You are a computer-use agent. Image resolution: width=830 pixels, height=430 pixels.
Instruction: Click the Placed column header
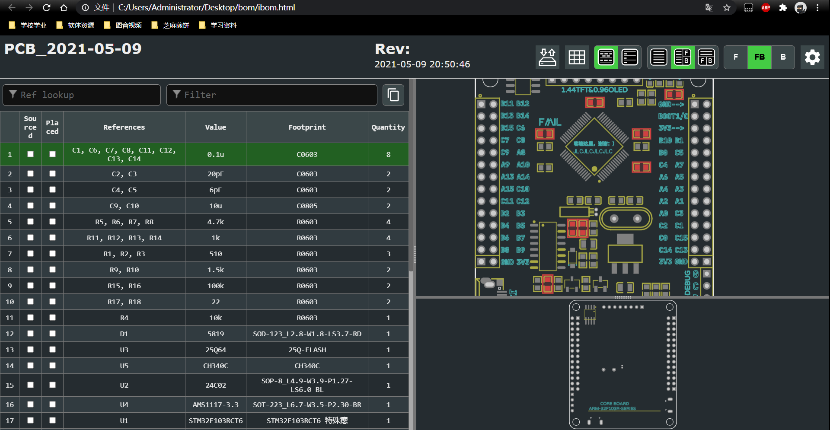[52, 127]
